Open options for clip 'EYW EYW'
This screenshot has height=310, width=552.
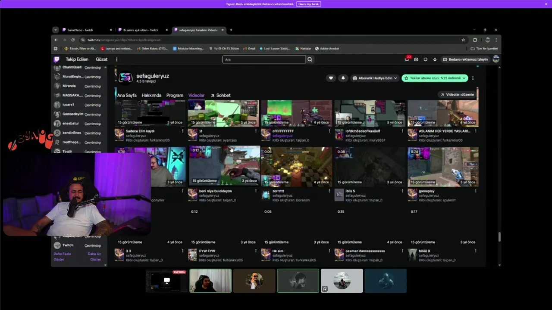(256, 251)
